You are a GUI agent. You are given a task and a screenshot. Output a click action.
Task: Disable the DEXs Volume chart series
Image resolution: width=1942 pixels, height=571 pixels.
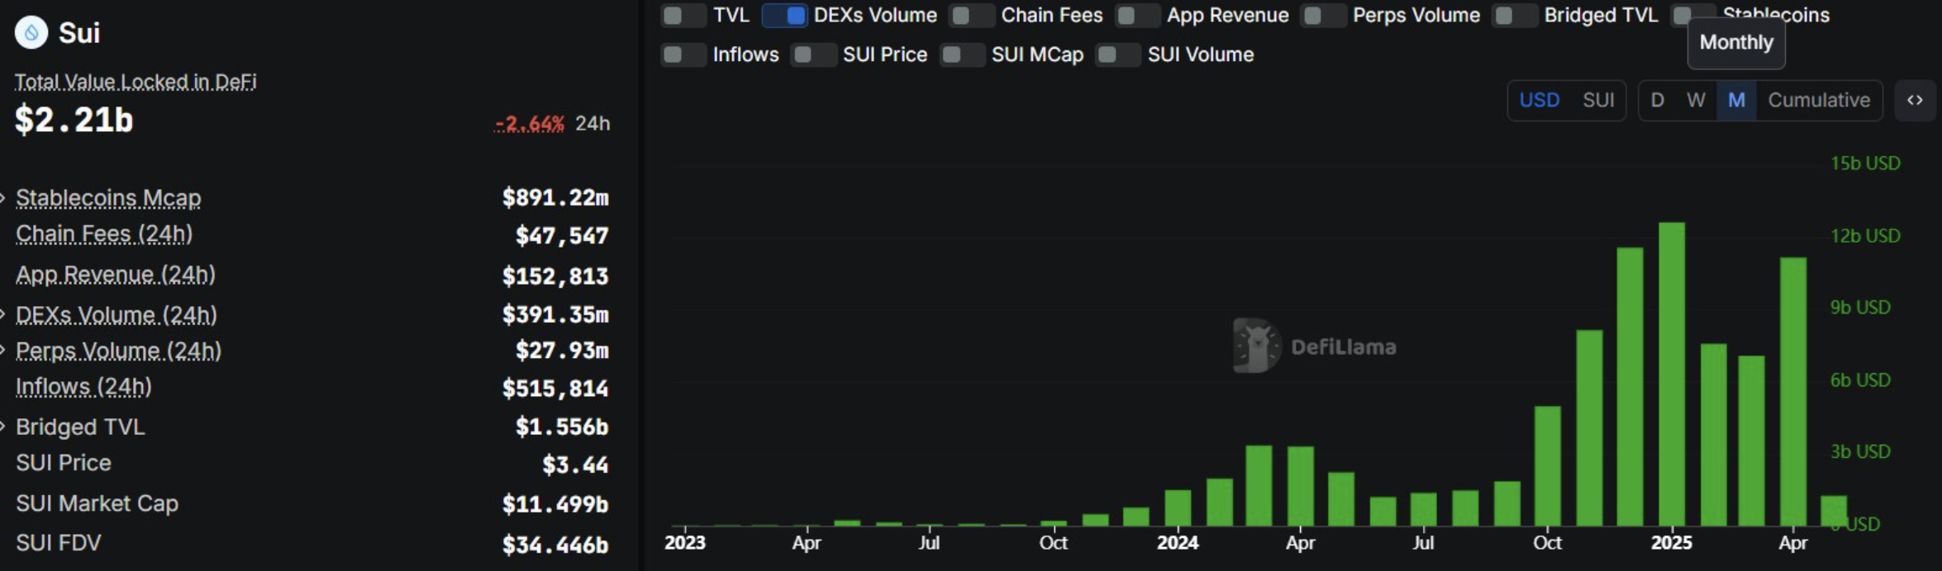[x=784, y=15]
